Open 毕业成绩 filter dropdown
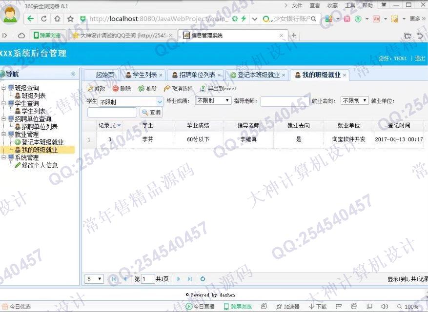The width and height of the screenshot is (428, 312). [213, 100]
